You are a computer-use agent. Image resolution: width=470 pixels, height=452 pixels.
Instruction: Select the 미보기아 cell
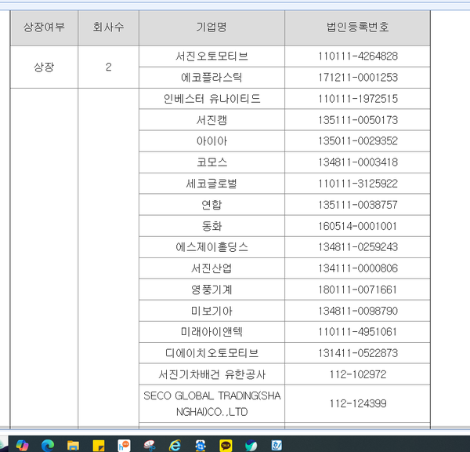(211, 311)
